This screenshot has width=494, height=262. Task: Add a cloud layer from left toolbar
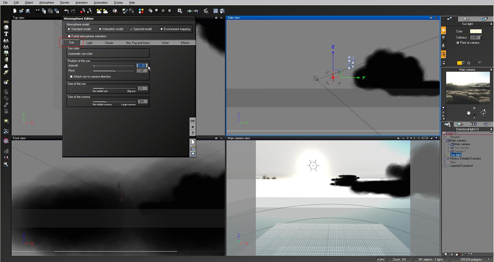[6, 66]
